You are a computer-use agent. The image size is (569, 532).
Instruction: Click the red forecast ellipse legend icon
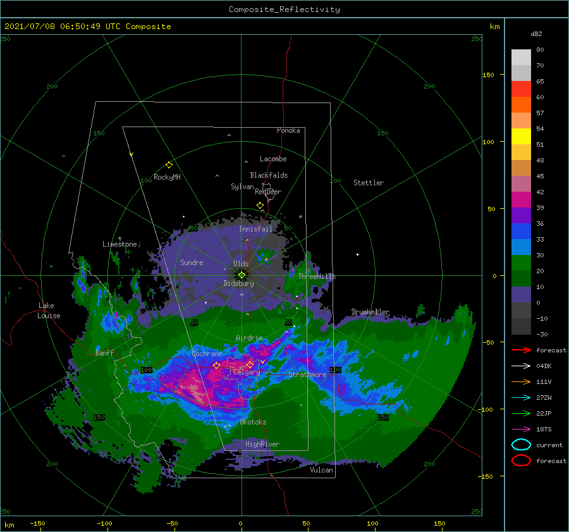click(521, 461)
